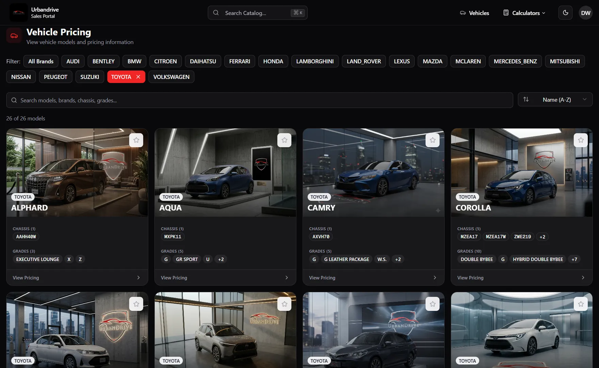Viewport: 599px width, 368px height.
Task: Open the Vehicles nav item
Action: coord(474,13)
